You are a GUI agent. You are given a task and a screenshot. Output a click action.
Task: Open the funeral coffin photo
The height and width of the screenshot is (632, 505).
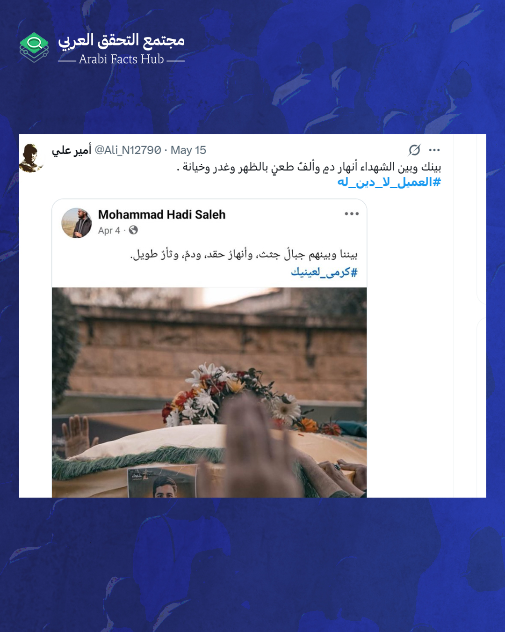[209, 392]
